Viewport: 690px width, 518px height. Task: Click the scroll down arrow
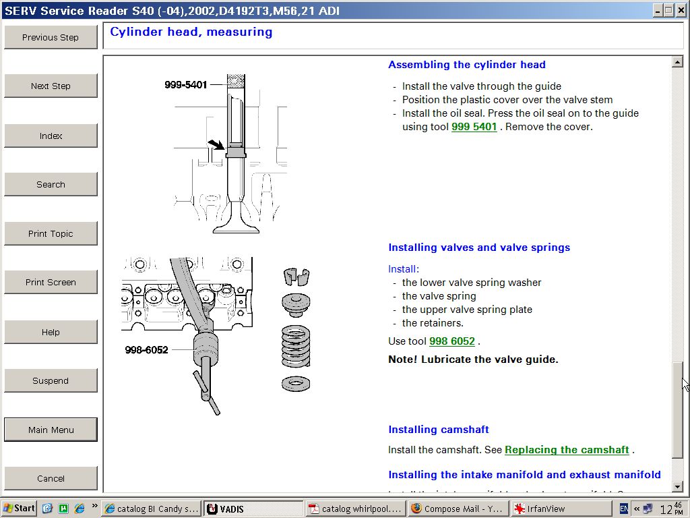678,487
